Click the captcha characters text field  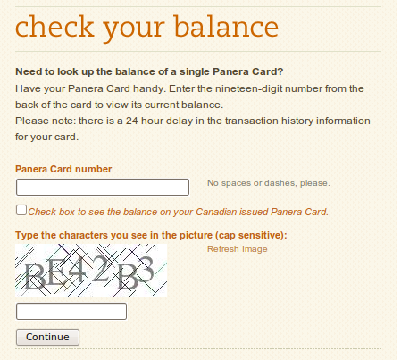point(71,311)
